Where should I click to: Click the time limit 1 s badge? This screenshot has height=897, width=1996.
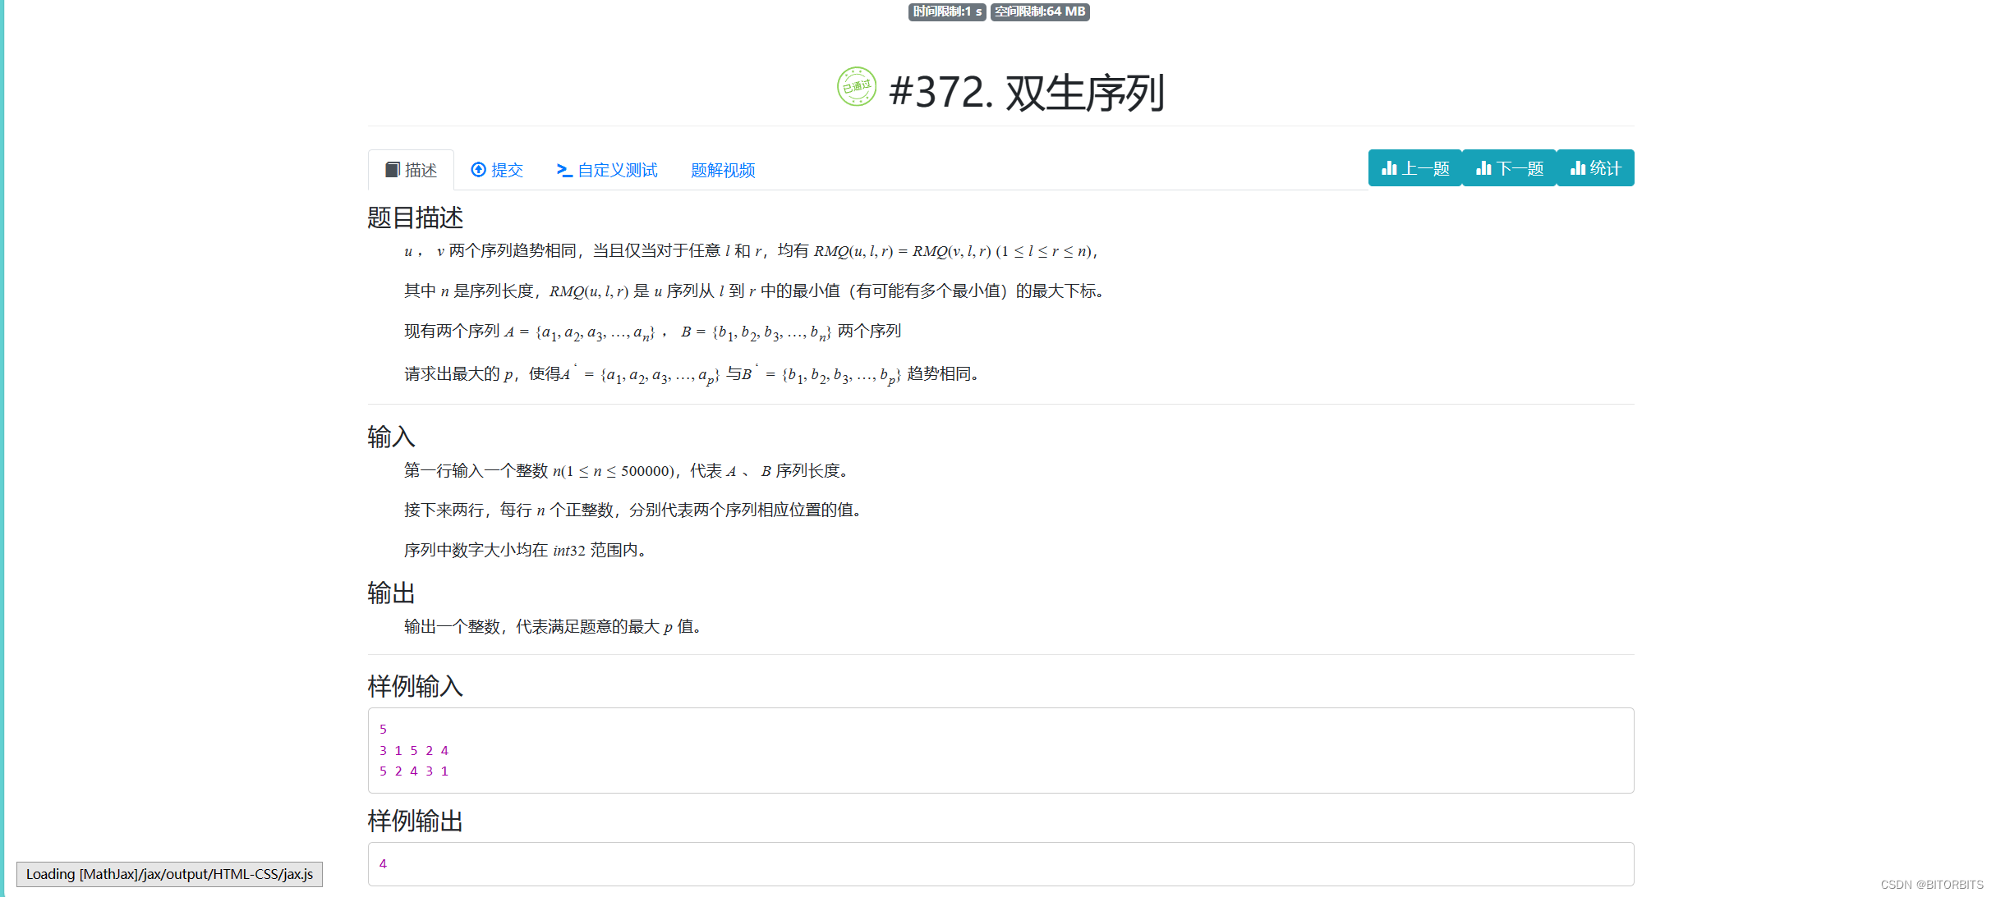point(946,11)
